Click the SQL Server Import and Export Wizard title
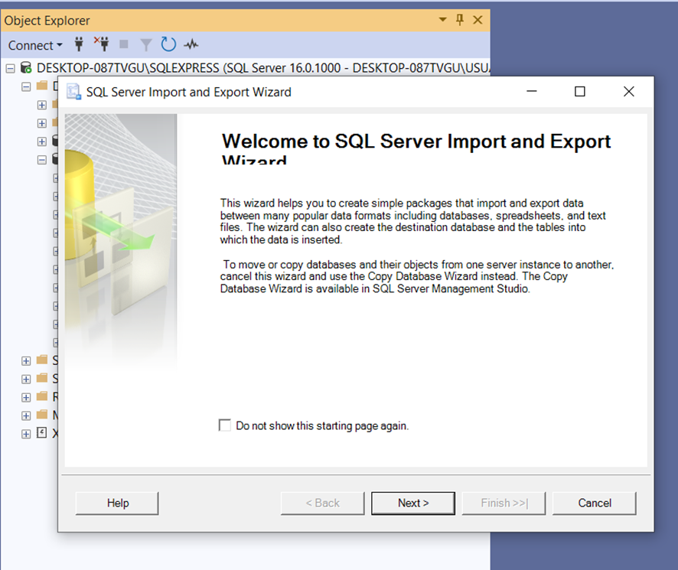The height and width of the screenshot is (570, 678). (x=188, y=92)
